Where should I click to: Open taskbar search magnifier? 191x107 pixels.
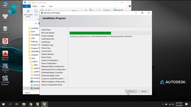click(10, 104)
